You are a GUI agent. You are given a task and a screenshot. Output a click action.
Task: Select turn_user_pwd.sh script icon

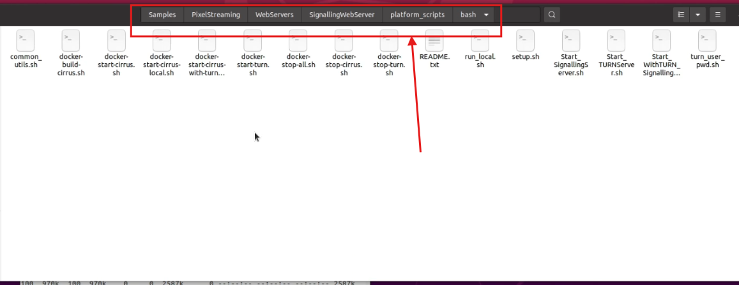pos(708,40)
